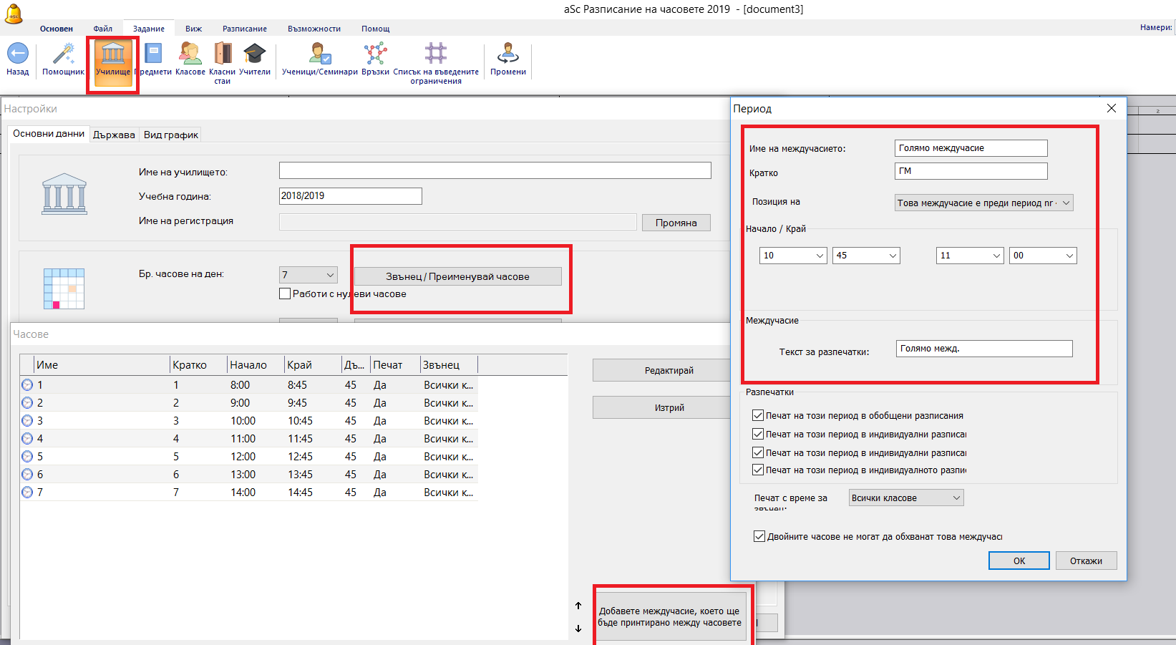Image resolution: width=1176 pixels, height=645 pixels.
Task: Open the Помощник wizard tool
Action: pyautogui.click(x=63, y=54)
